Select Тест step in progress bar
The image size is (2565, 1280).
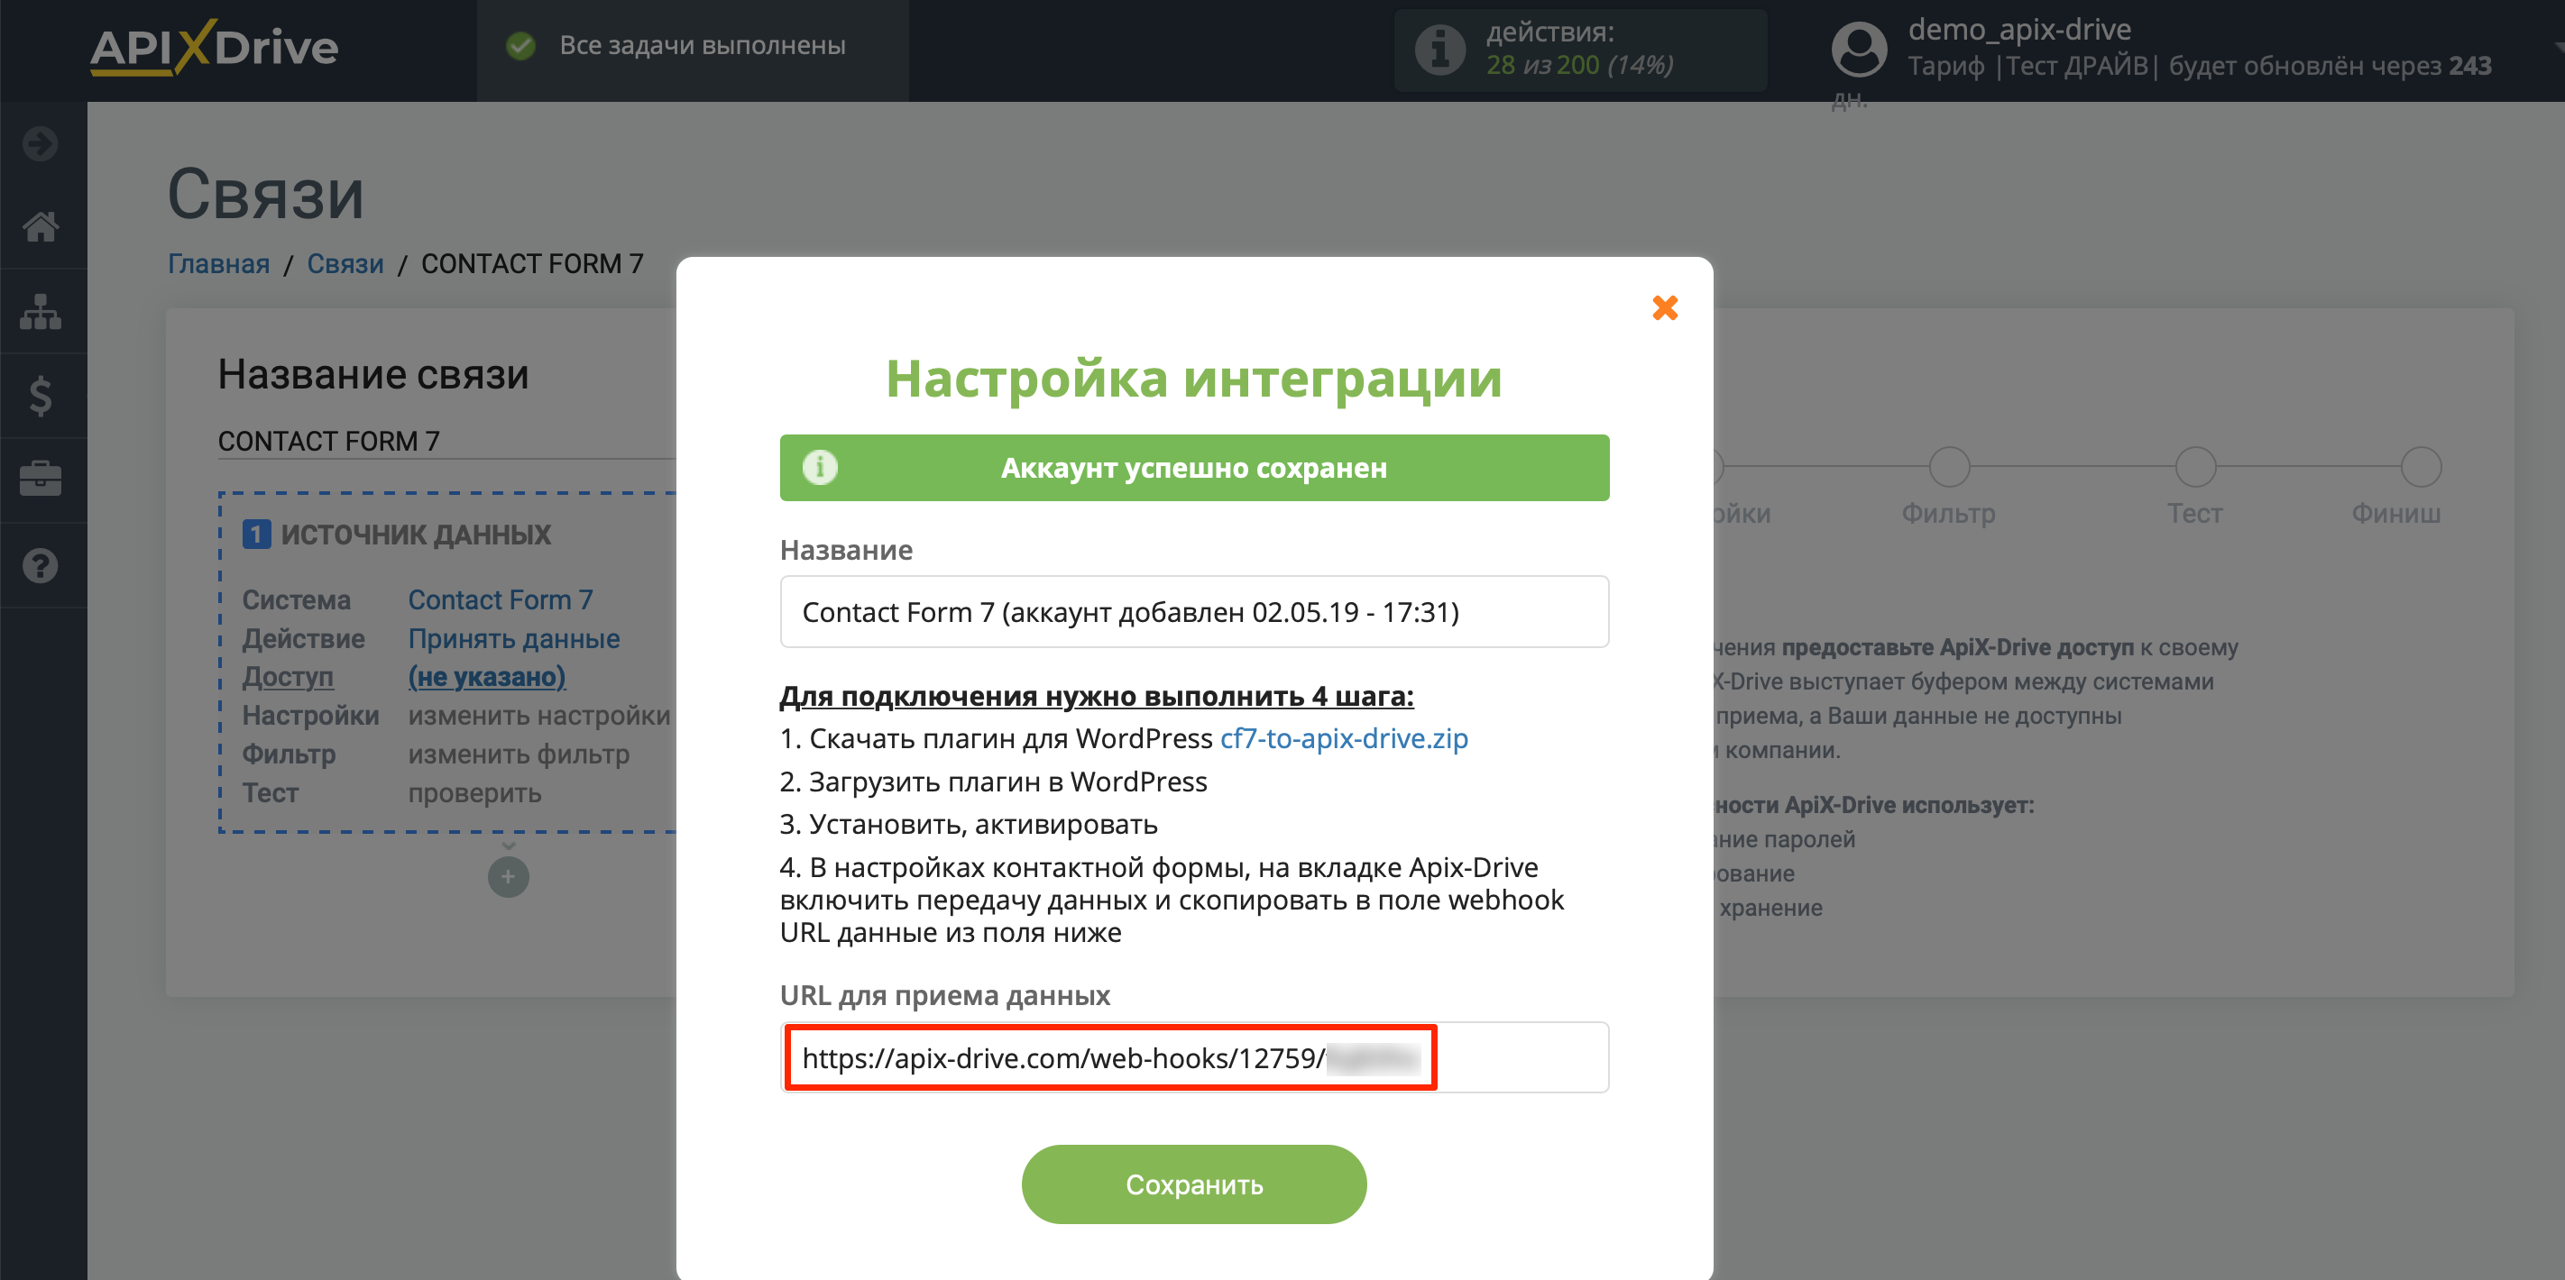click(x=2194, y=467)
